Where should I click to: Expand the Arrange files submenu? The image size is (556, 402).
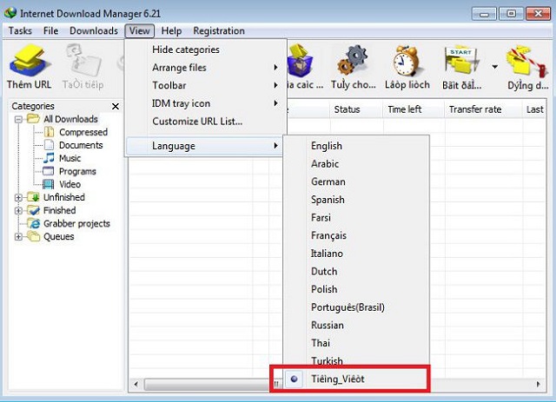275,68
